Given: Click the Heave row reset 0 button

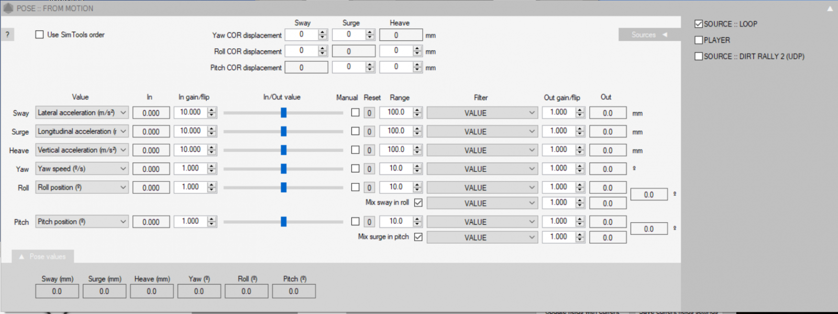Looking at the screenshot, I should point(369,150).
